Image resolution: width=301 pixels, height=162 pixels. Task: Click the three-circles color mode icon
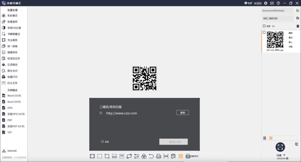144,156
